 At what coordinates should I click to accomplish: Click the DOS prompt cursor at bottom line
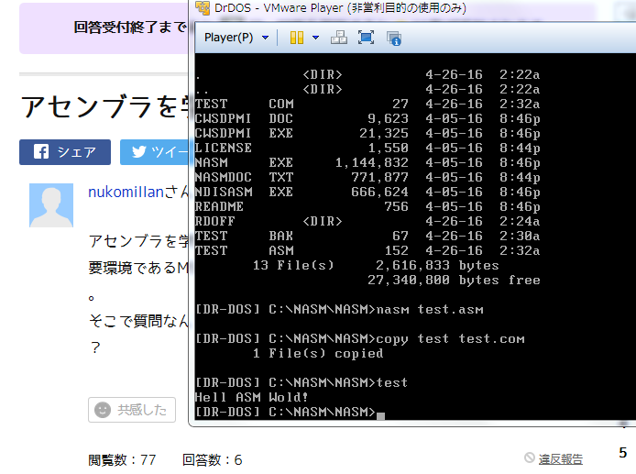380,414
